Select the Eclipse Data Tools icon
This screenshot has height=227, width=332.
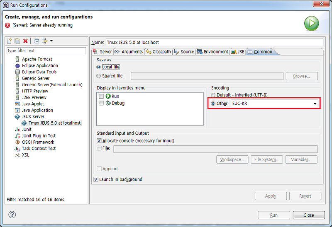(x=17, y=72)
